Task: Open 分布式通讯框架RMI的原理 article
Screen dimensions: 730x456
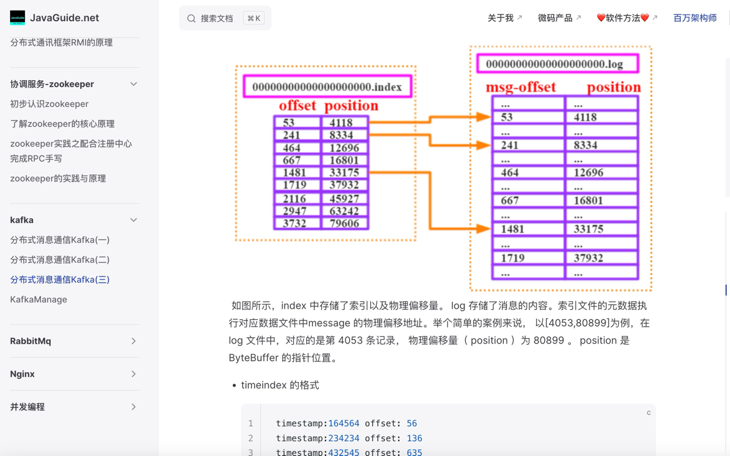Action: point(62,43)
